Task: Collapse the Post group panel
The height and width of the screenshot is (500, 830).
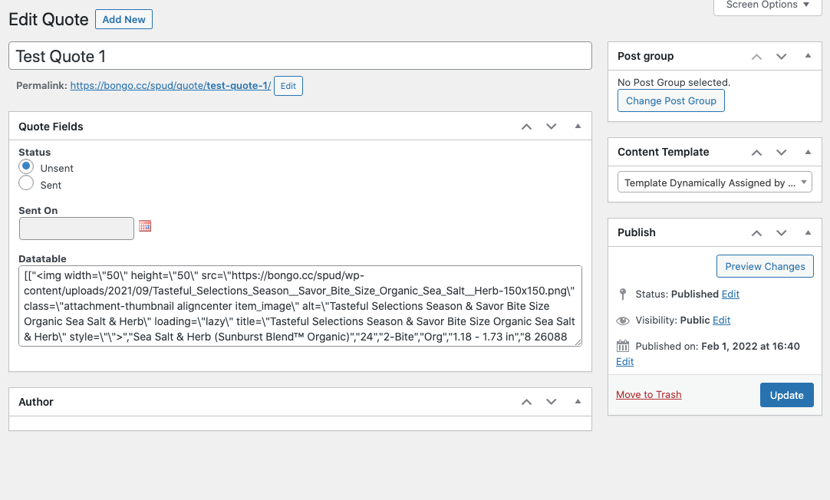Action: pos(808,55)
